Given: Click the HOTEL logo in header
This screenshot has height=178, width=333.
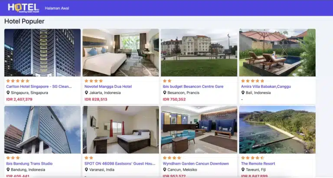Looking at the screenshot, I should coord(23,8).
